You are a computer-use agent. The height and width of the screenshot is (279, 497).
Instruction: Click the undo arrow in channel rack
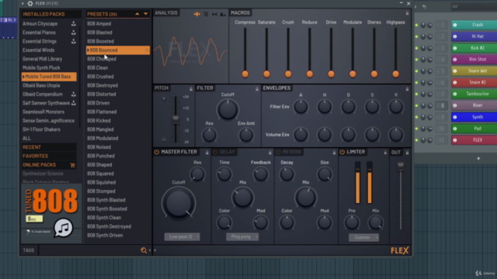tap(424, 7)
